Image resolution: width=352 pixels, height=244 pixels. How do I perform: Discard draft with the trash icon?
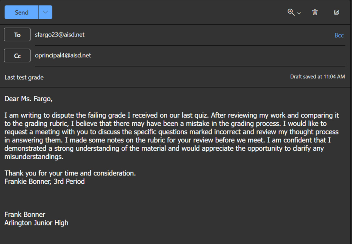(315, 12)
